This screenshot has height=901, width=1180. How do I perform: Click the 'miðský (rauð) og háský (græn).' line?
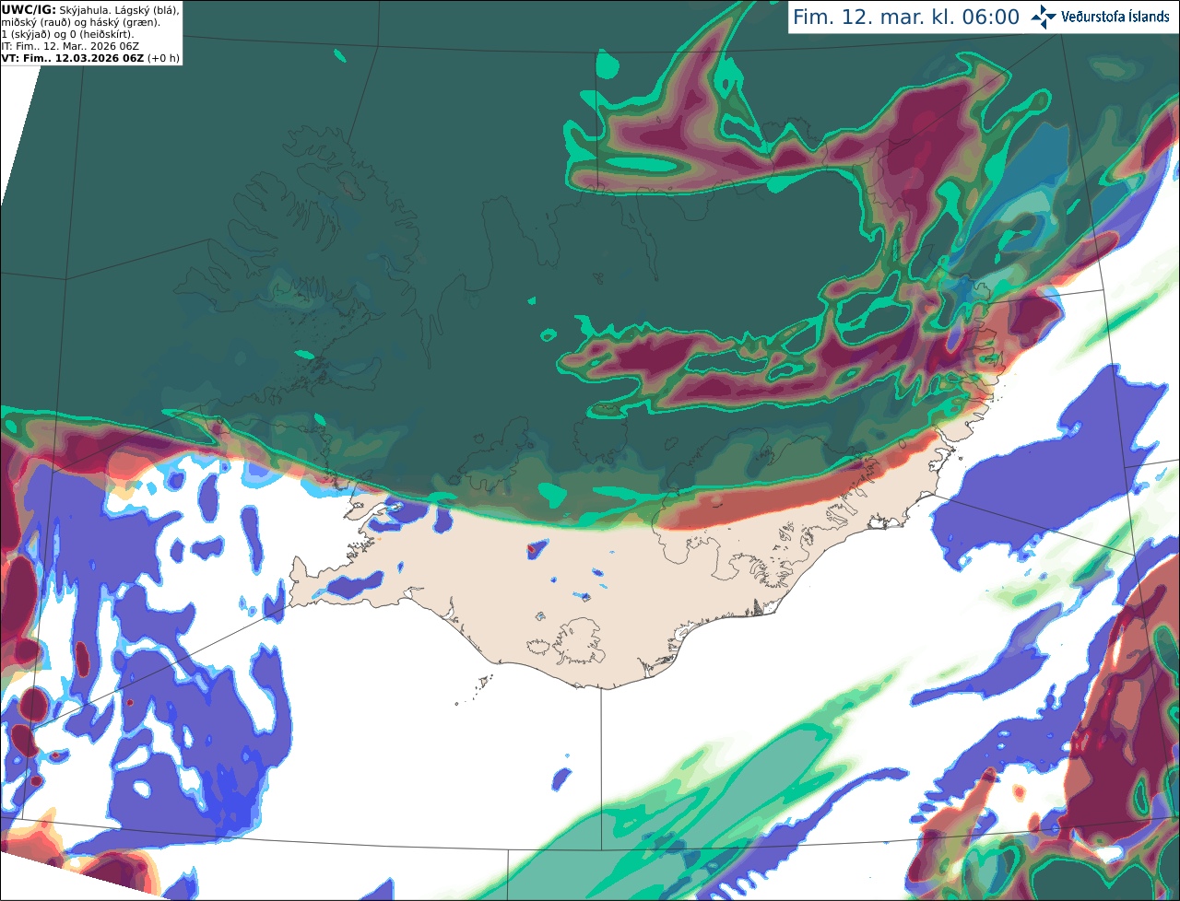tap(80, 22)
